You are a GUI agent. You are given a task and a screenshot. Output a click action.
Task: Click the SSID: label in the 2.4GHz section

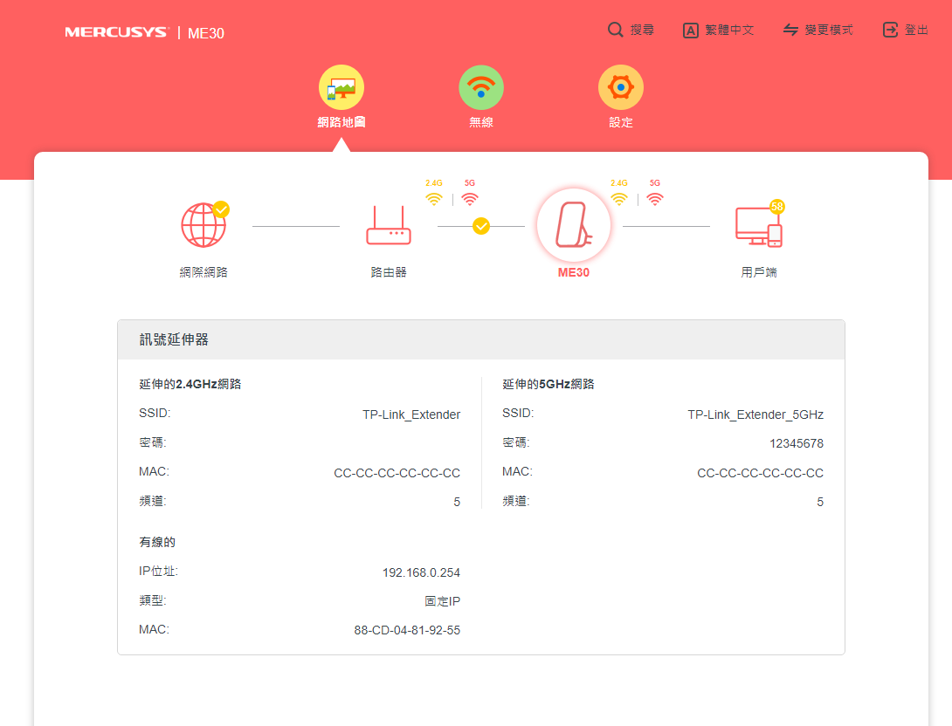[x=155, y=413]
